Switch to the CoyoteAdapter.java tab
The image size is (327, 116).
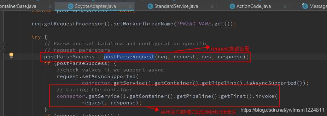[95, 6]
